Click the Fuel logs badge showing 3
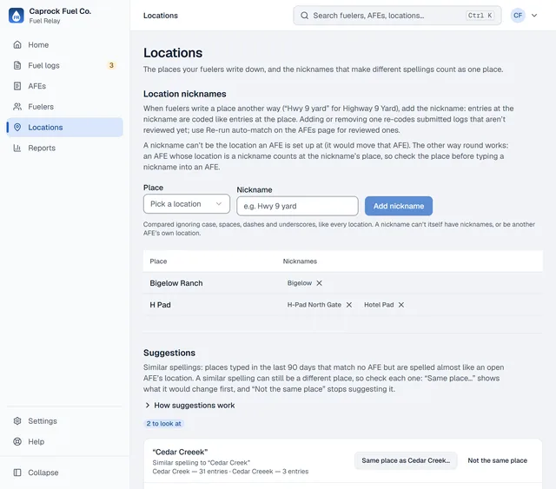This screenshot has height=489, width=556. pyautogui.click(x=111, y=65)
